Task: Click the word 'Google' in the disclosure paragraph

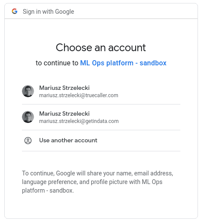Action: point(65,173)
